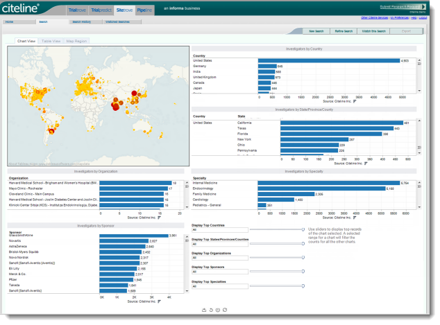The image size is (440, 325).
Task: Switch to the Map Region tab
Action: [76, 41]
